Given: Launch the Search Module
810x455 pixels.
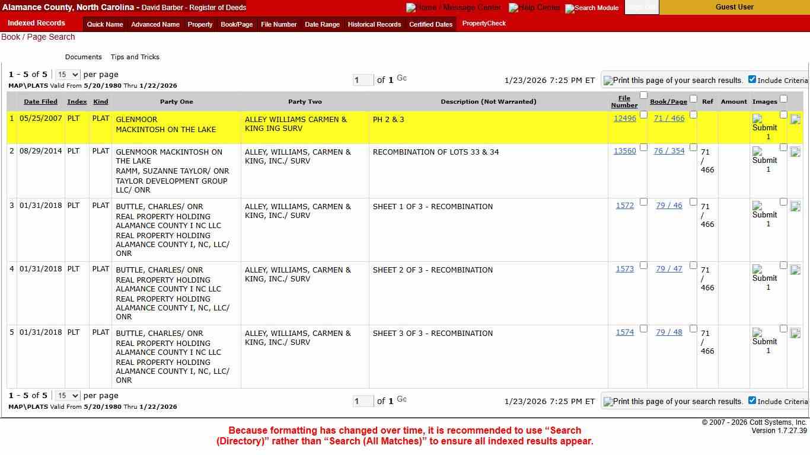Looking at the screenshot, I should [591, 7].
